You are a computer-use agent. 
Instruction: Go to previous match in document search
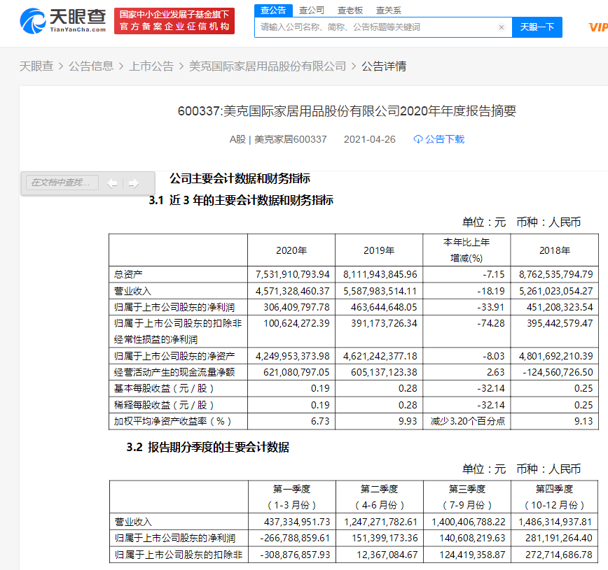[112, 183]
